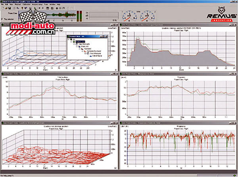This screenshot has width=238, height=177.
Task: Click the waveform overview in the top strip
Action: tap(47, 15)
